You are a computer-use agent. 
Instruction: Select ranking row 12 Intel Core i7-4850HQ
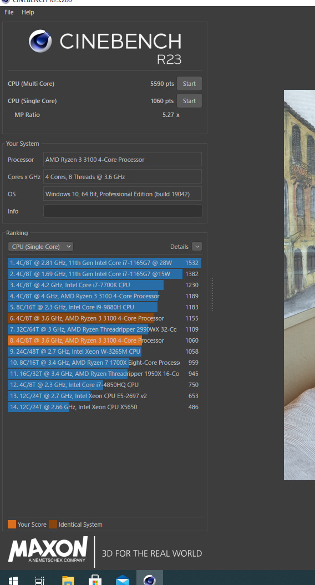(x=104, y=385)
